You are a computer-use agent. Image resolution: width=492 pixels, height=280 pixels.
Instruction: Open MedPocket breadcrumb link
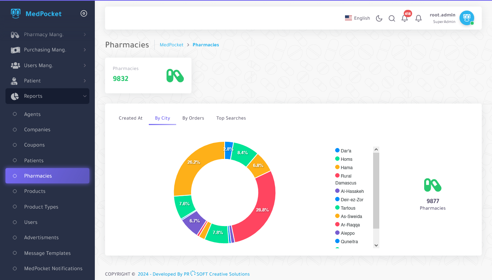(171, 45)
